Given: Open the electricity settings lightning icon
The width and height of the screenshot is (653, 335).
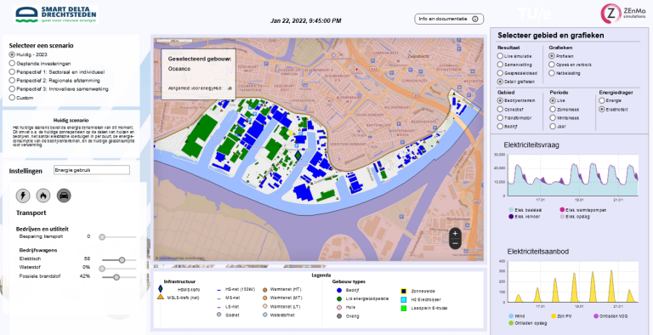Looking at the screenshot, I should 23,196.
